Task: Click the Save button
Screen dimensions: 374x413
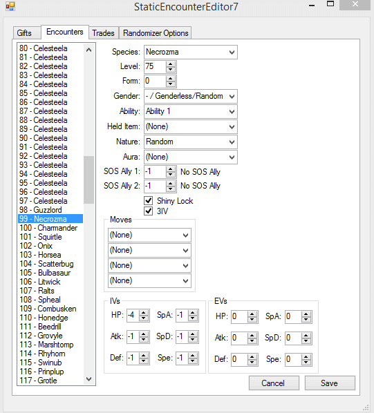Action: click(x=330, y=383)
